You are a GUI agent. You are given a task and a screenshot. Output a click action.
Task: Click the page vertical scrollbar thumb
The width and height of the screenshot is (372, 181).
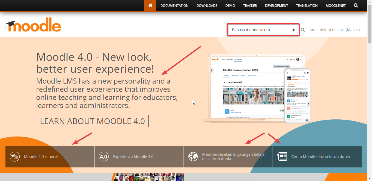tap(370, 24)
